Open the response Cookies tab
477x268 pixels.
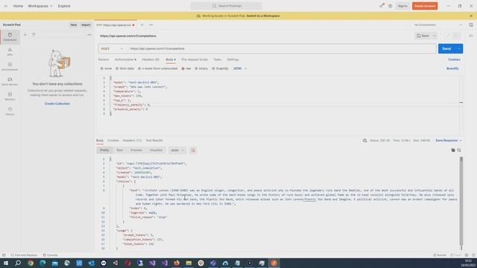coord(113,141)
